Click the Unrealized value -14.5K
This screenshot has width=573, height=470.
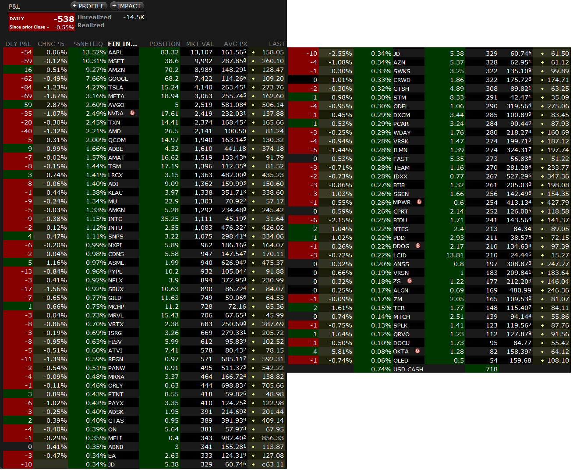(134, 17)
